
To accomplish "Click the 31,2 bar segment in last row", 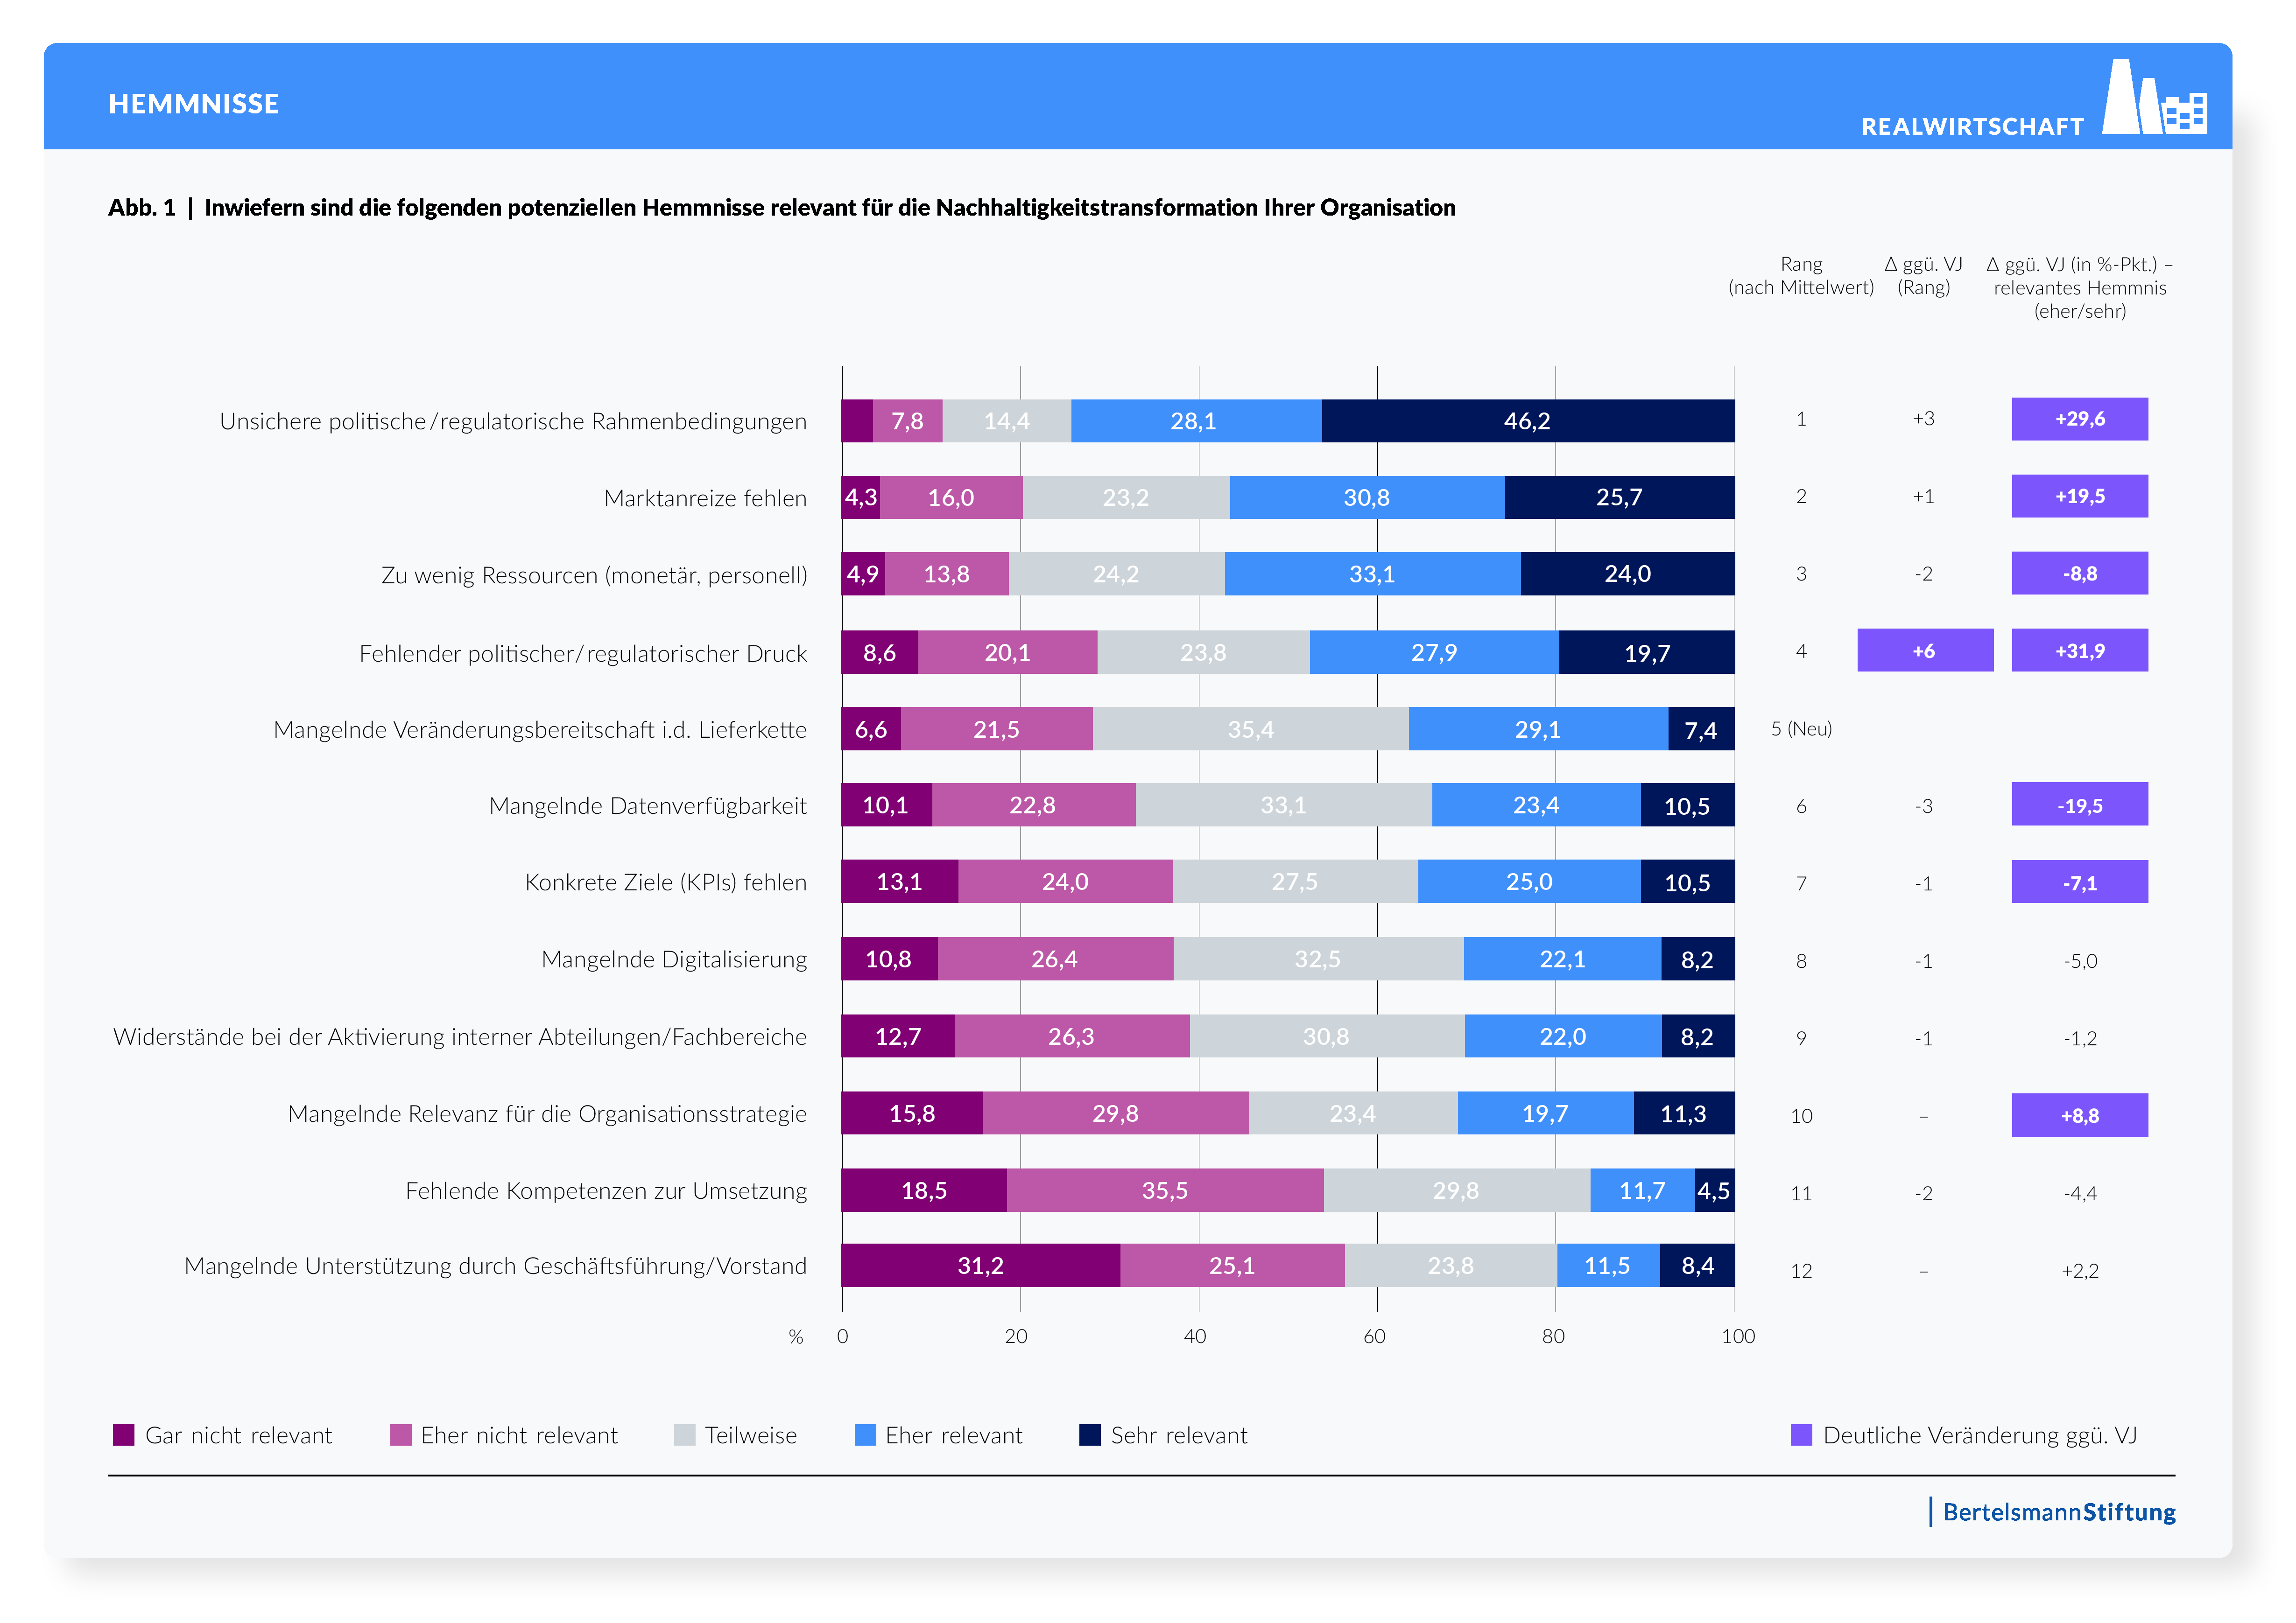I will (x=980, y=1265).
